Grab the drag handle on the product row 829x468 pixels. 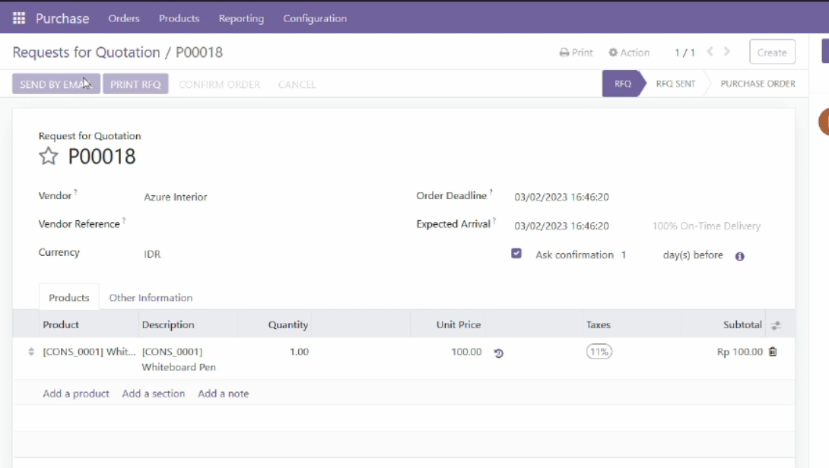(30, 351)
